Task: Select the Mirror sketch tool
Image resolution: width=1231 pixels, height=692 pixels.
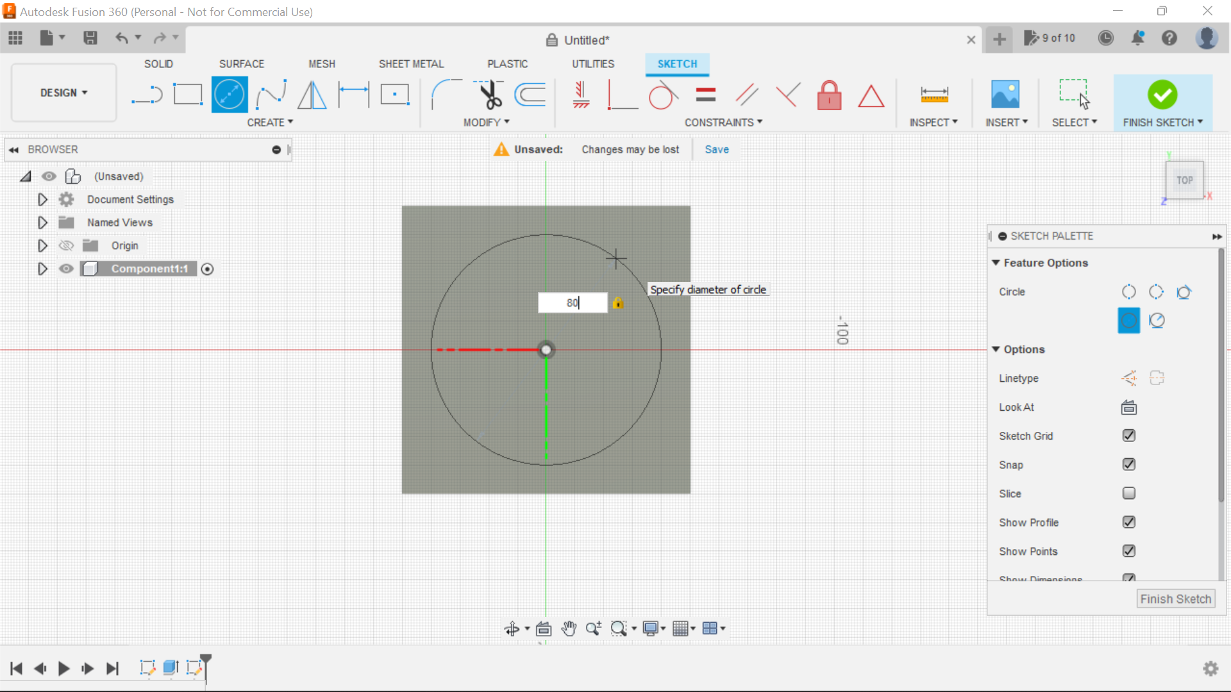Action: (312, 95)
